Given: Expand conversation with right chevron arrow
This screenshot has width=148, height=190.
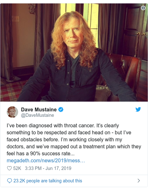Looking at the screenshot, I should click(x=139, y=181).
